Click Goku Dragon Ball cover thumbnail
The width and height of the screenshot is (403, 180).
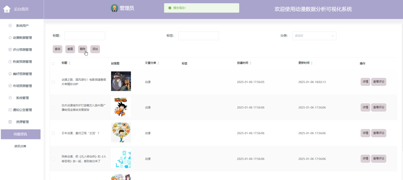pos(121,107)
